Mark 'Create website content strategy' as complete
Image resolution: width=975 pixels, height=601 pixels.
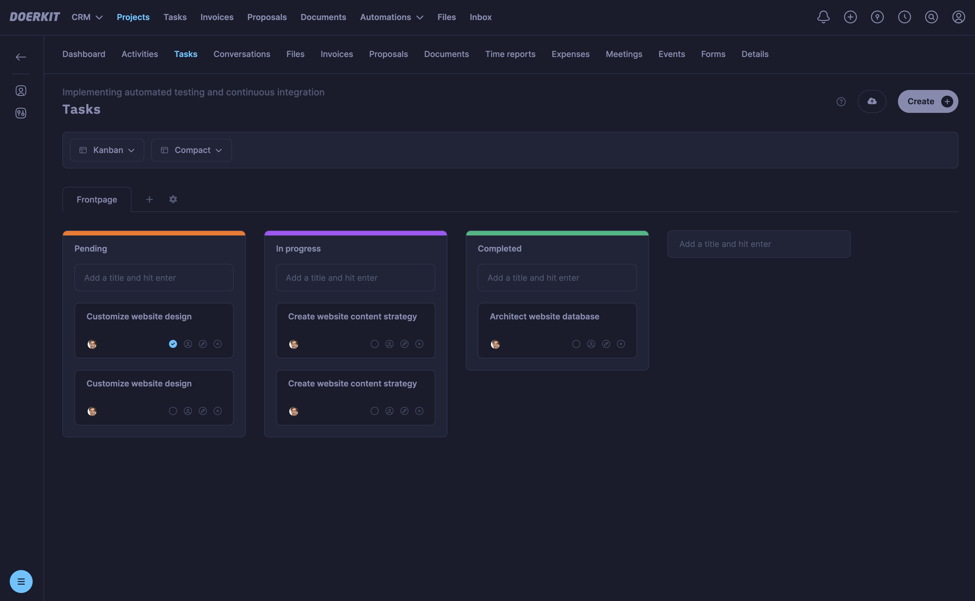(x=374, y=344)
